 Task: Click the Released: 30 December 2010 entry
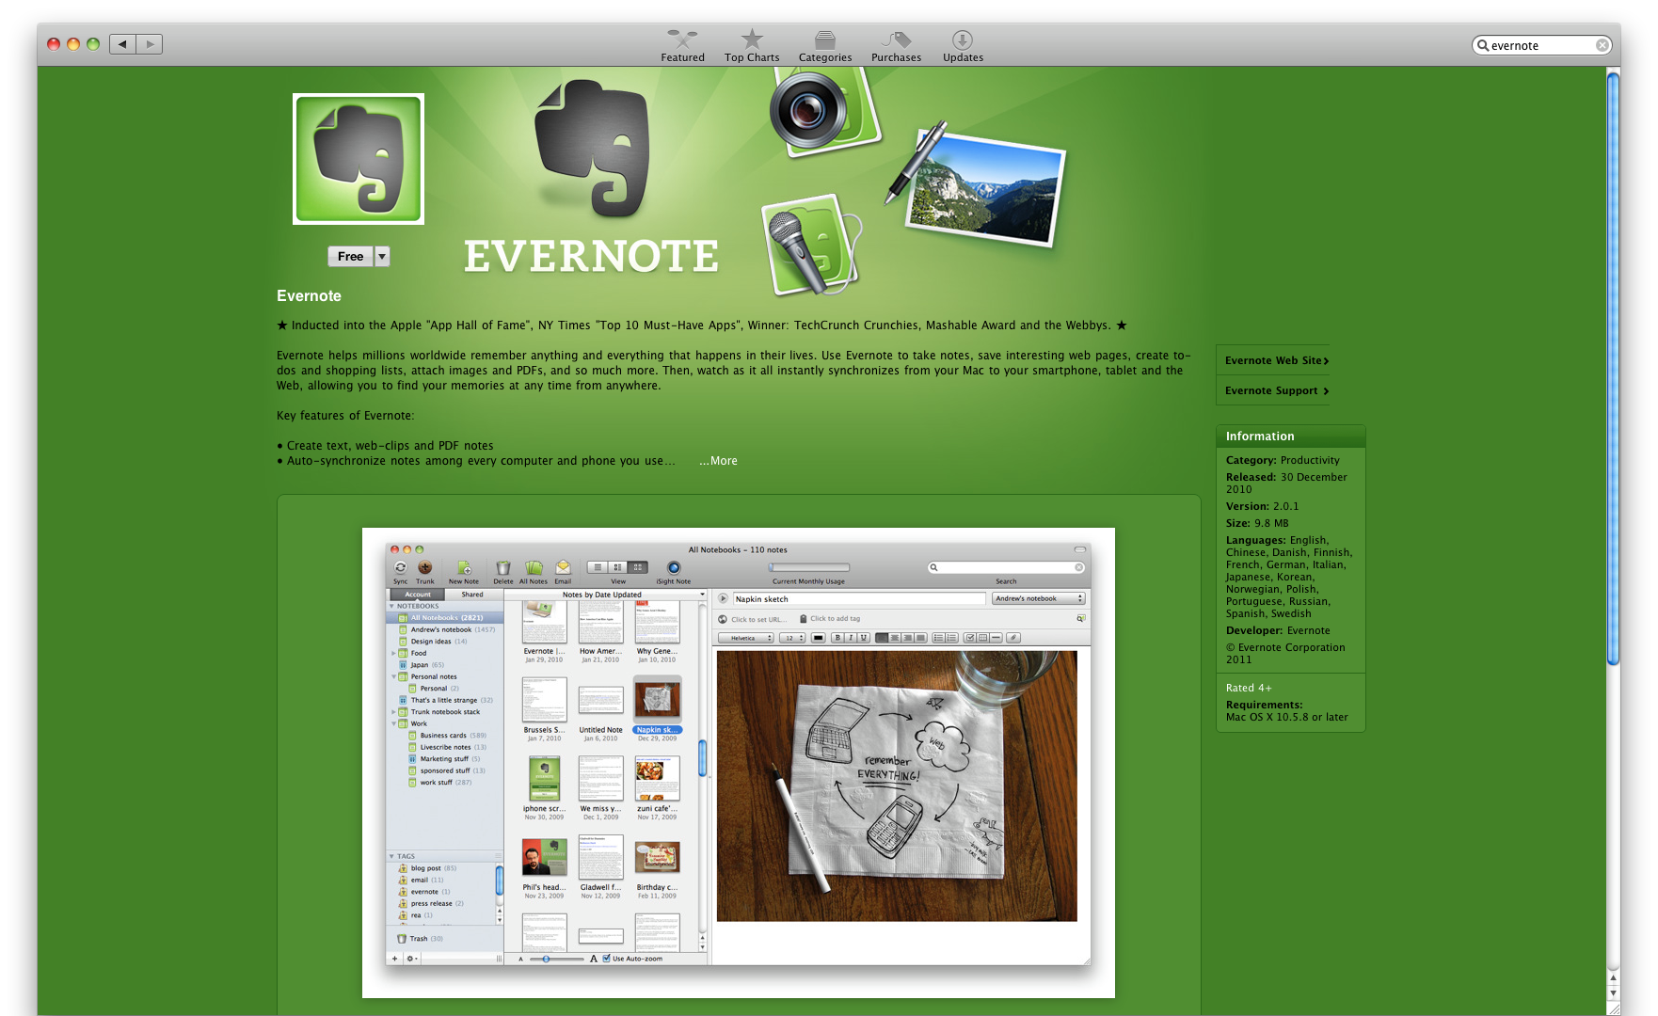(x=1286, y=483)
